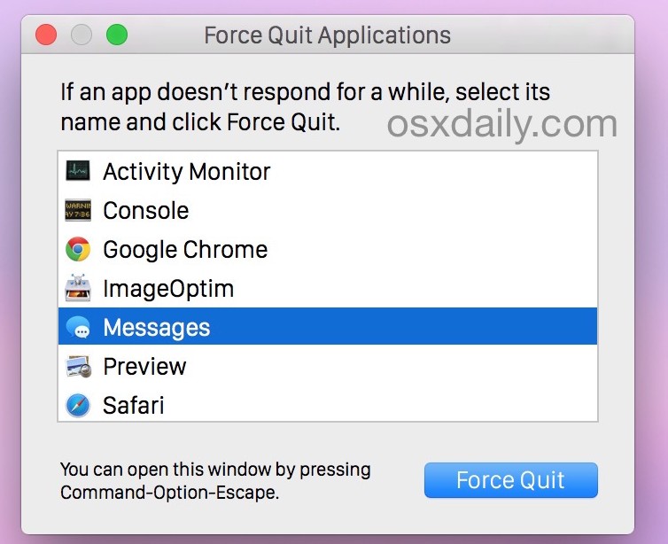Click the Console app icon
Viewport: 668px width, 544px height.
[x=78, y=211]
